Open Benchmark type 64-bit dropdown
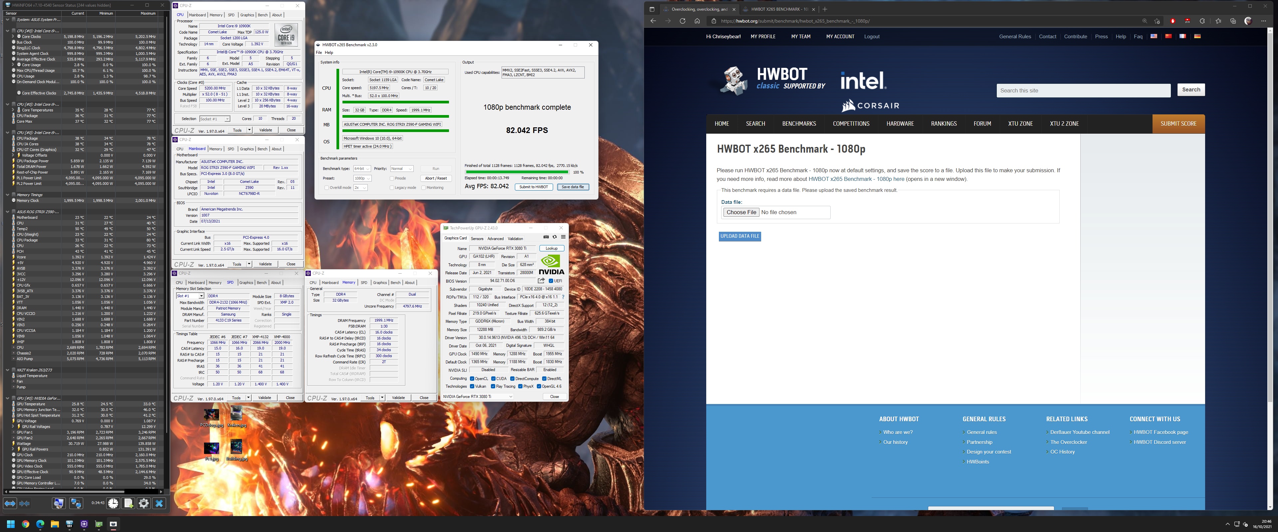Screen dimensions: 1278x532 (362, 169)
